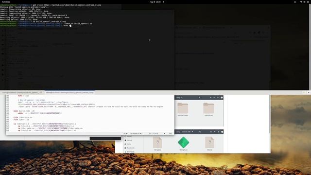Click the volume icon in top bar
The width and height of the screenshot is (311, 175).
click(305, 2)
